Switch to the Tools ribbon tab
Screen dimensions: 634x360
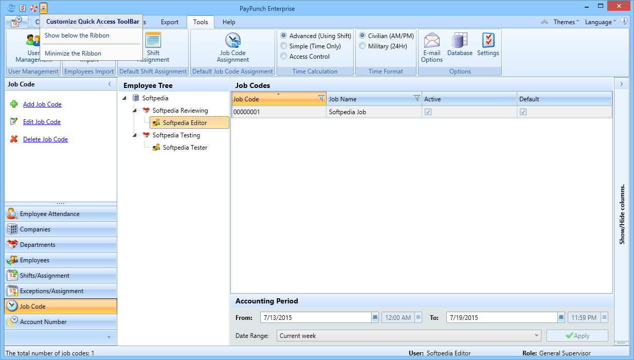[x=201, y=22]
